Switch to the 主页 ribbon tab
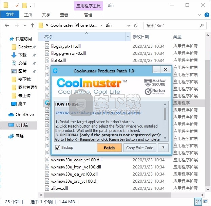The image size is (211, 206). point(28,15)
